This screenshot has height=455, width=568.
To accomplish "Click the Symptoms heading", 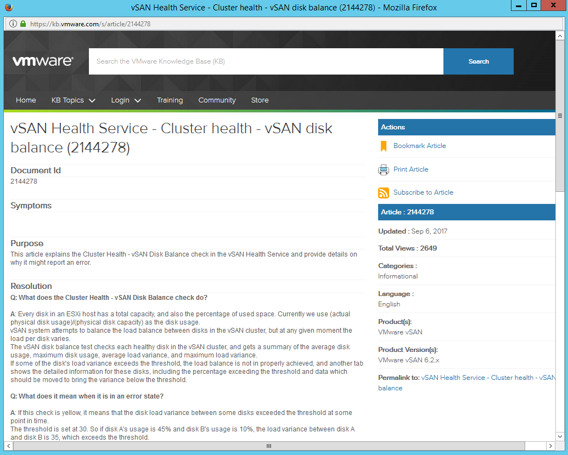I will [x=31, y=206].
